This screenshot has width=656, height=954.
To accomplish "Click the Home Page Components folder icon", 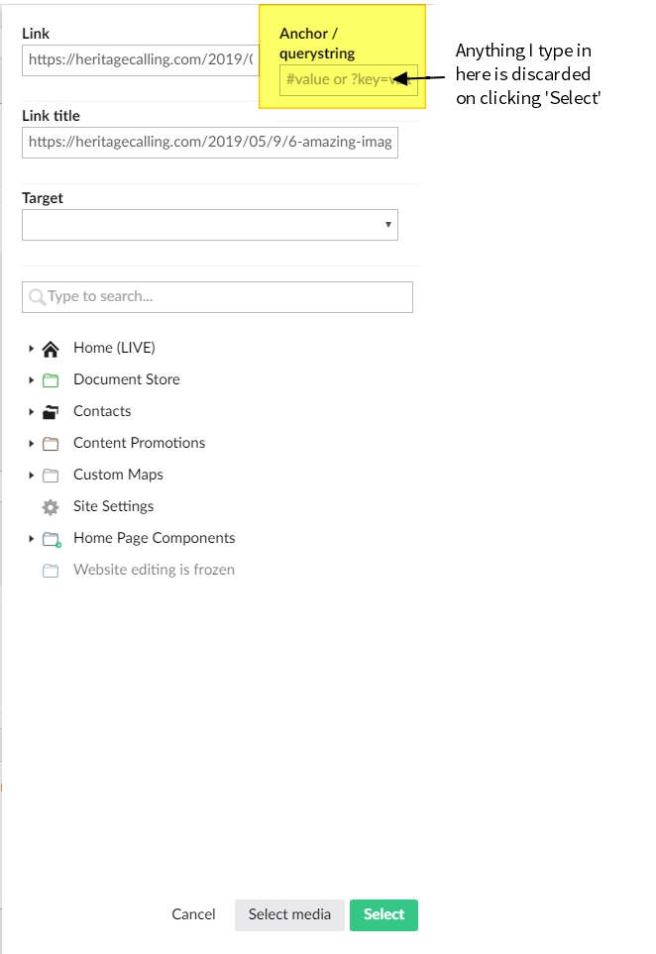I will point(51,538).
